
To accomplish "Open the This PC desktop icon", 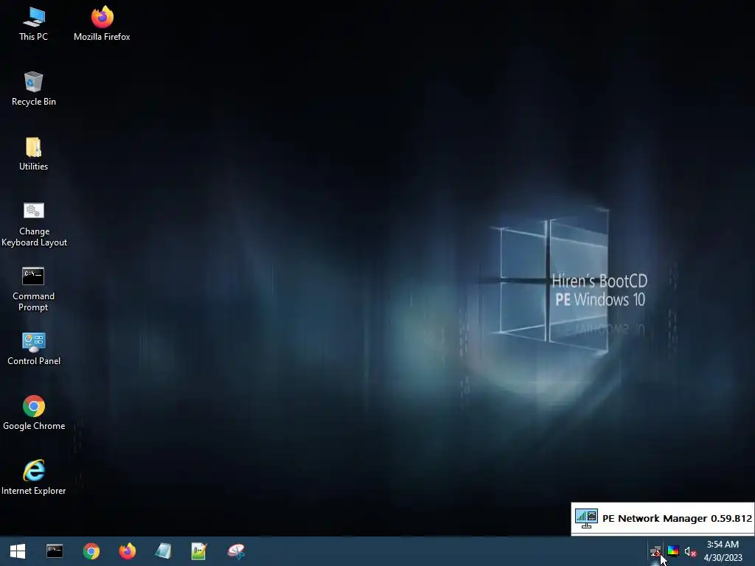I will coord(34,24).
